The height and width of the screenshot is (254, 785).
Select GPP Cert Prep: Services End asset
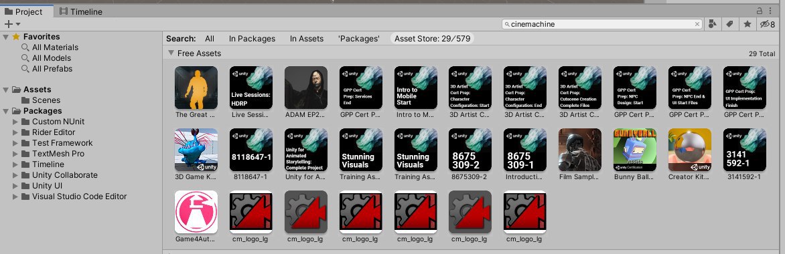click(x=360, y=88)
